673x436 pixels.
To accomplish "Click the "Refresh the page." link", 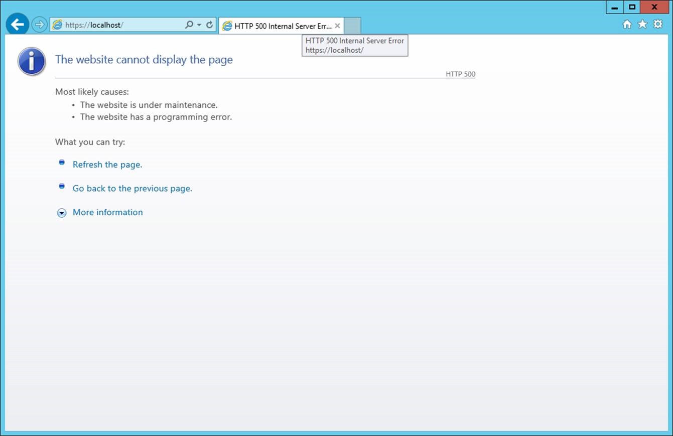I will 107,165.
